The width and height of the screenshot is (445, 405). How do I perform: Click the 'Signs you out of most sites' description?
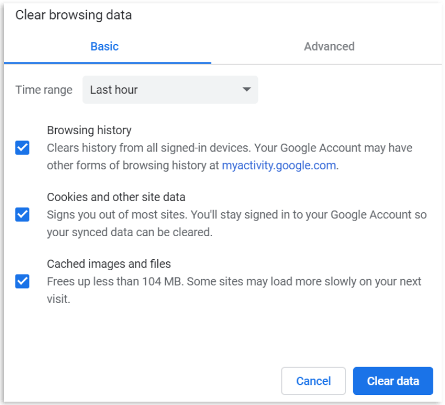tap(237, 223)
